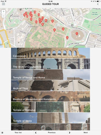The image size is (101, 135).
Task: Go to Previous tour stop
Action: pos(52,132)
